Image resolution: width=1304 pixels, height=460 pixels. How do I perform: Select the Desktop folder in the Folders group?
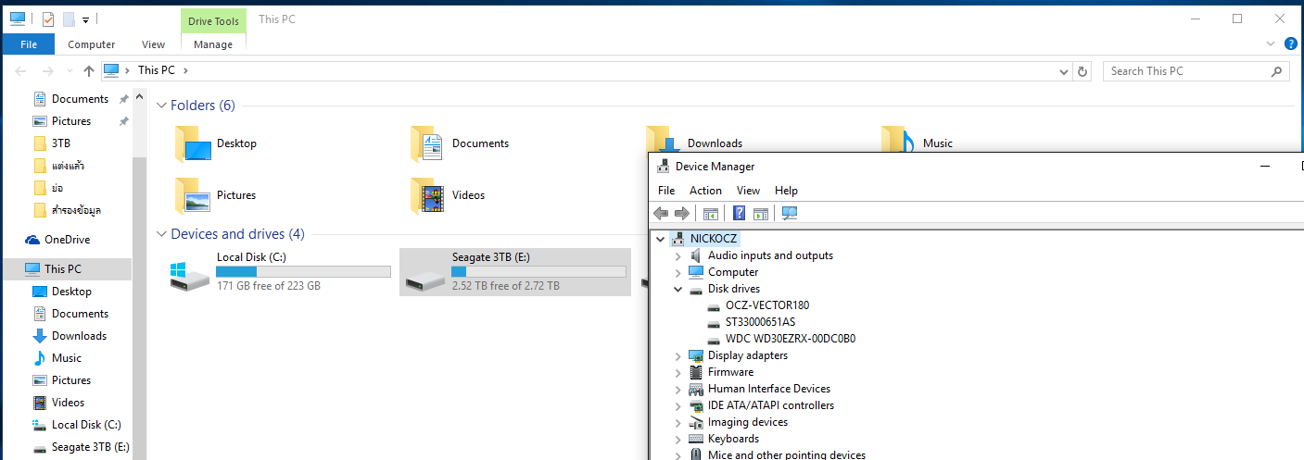click(x=215, y=143)
